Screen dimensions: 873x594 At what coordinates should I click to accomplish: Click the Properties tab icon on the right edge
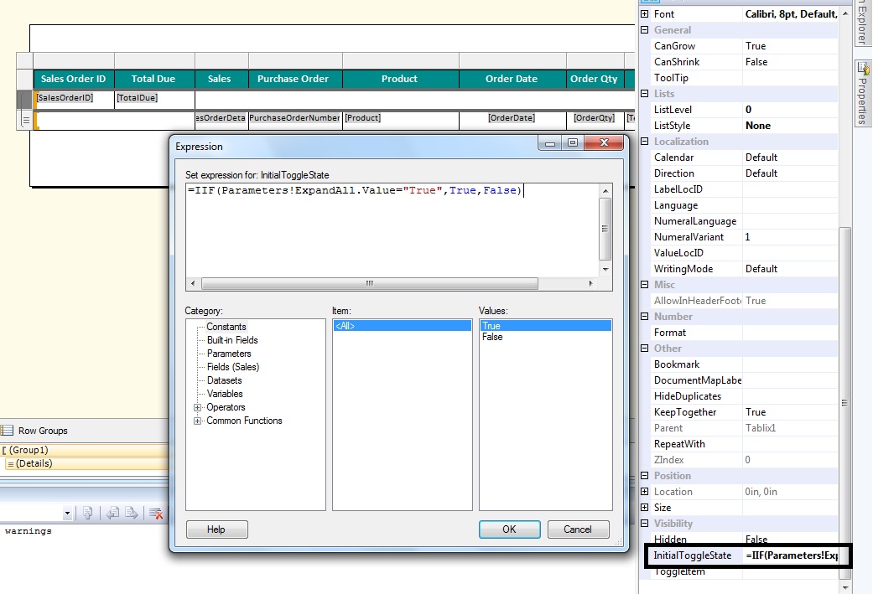(x=863, y=66)
